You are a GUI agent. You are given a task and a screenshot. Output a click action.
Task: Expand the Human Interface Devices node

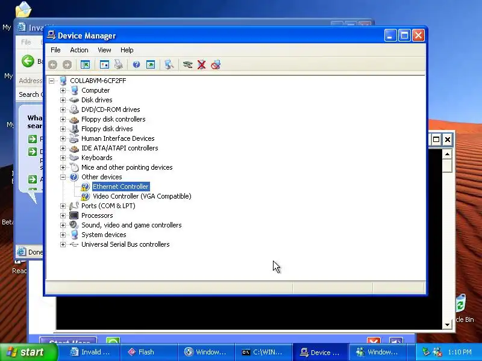coord(63,138)
